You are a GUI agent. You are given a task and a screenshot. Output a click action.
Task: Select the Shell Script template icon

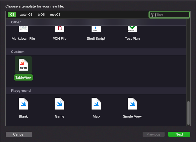96,29
